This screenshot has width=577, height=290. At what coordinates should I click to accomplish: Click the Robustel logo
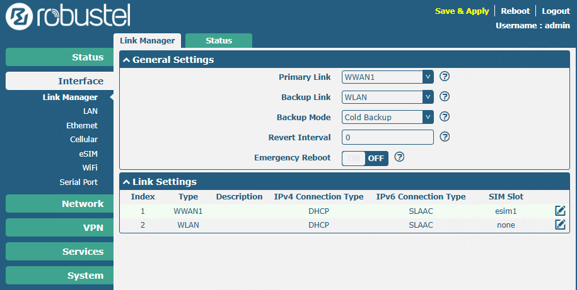coord(68,17)
